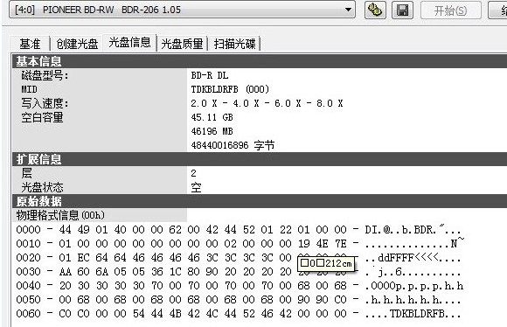Open the 扫描光碟 tab
The width and height of the screenshot is (507, 327).
click(235, 44)
